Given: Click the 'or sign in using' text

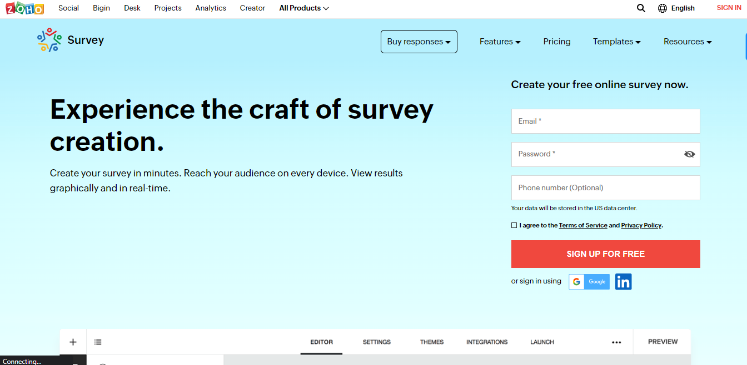Looking at the screenshot, I should (x=536, y=281).
